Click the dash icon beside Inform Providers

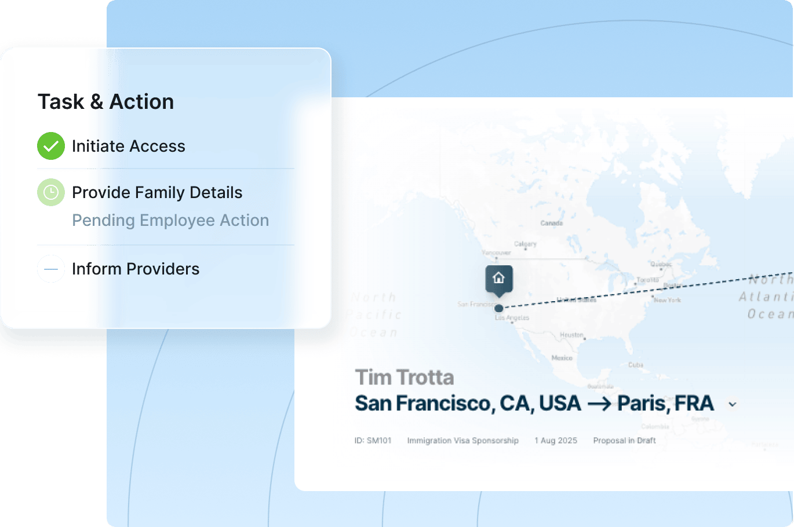tap(51, 269)
